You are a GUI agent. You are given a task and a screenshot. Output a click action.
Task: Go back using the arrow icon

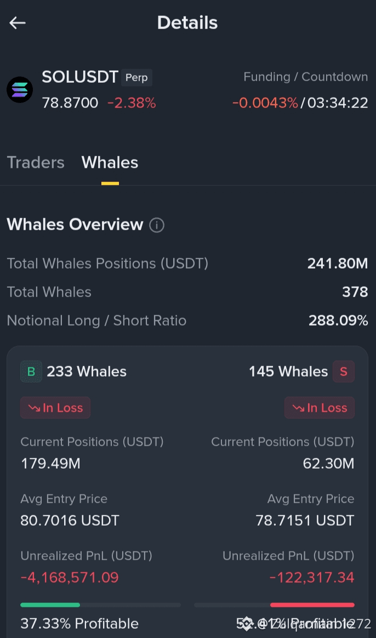click(x=18, y=23)
